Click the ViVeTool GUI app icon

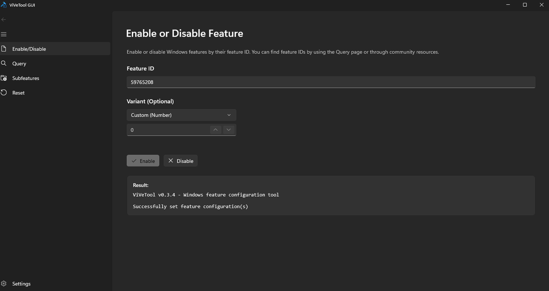point(4,5)
